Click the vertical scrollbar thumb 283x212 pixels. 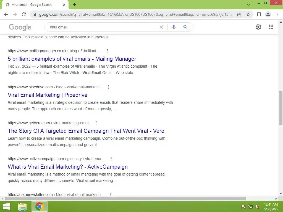(x=281, y=108)
